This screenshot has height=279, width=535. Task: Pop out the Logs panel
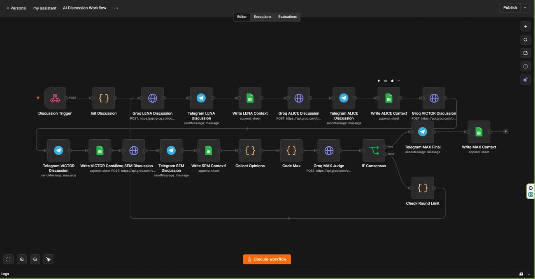(521, 274)
